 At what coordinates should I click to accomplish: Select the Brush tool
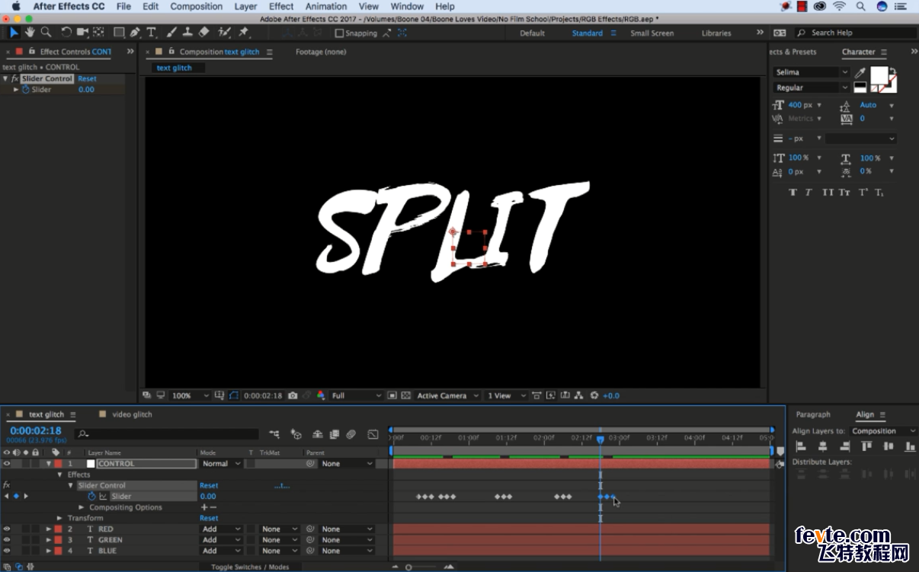point(171,33)
